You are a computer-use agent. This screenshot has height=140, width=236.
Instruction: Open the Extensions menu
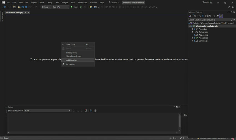pyautogui.click(x=82, y=2)
